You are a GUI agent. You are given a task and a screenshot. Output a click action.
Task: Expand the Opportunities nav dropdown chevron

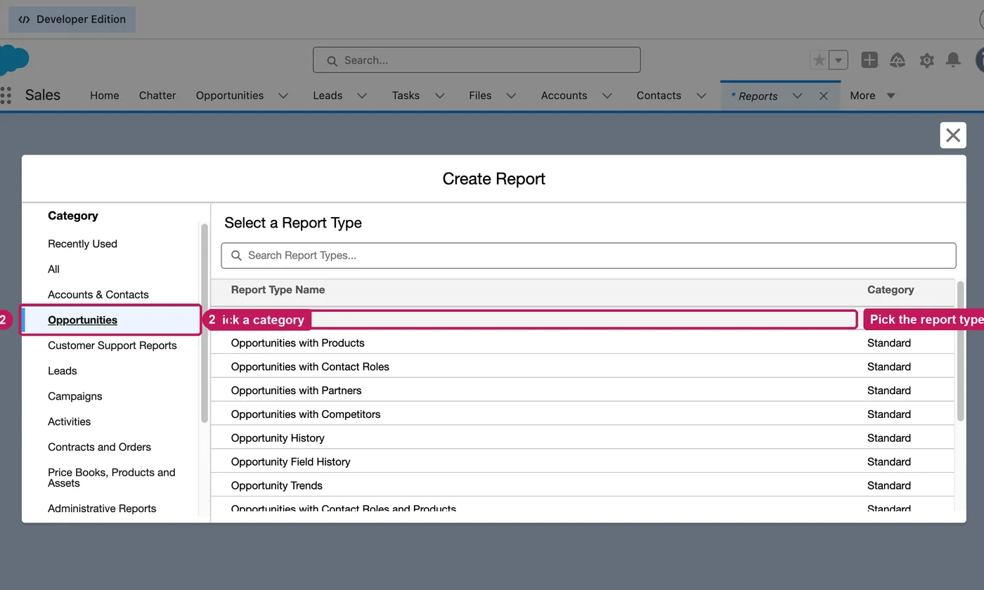click(283, 96)
